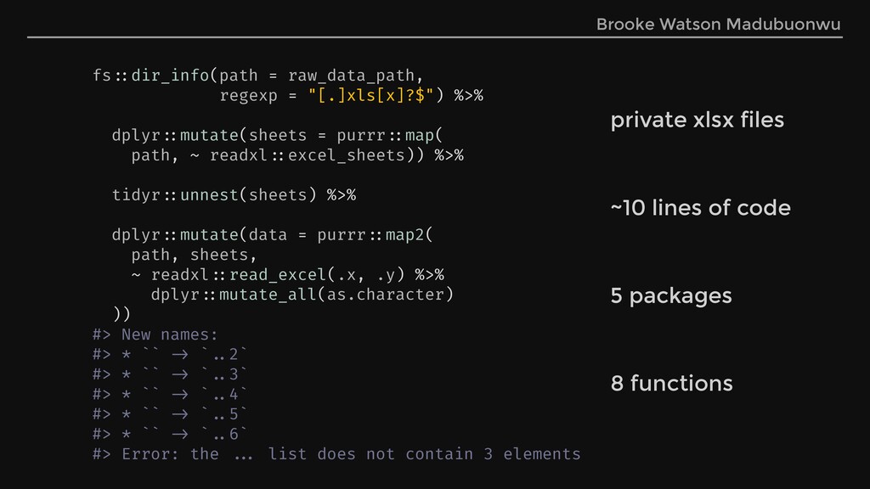
Task: Click readxl::read_excel(.x, .y) call
Action: point(278,275)
